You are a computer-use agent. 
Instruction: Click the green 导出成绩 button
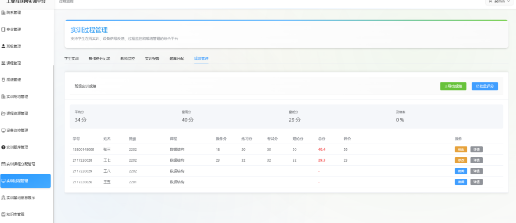(454, 86)
